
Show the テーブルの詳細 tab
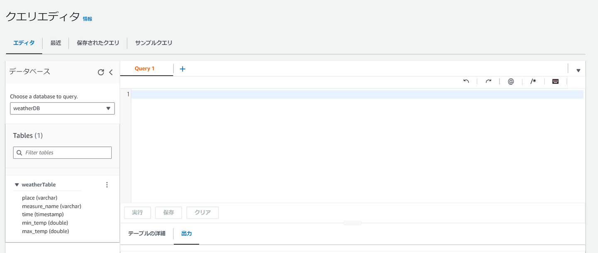[x=147, y=233]
